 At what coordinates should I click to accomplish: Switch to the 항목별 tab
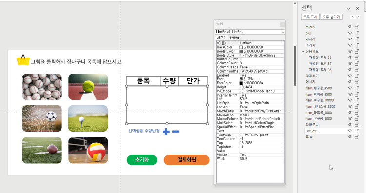(234, 38)
